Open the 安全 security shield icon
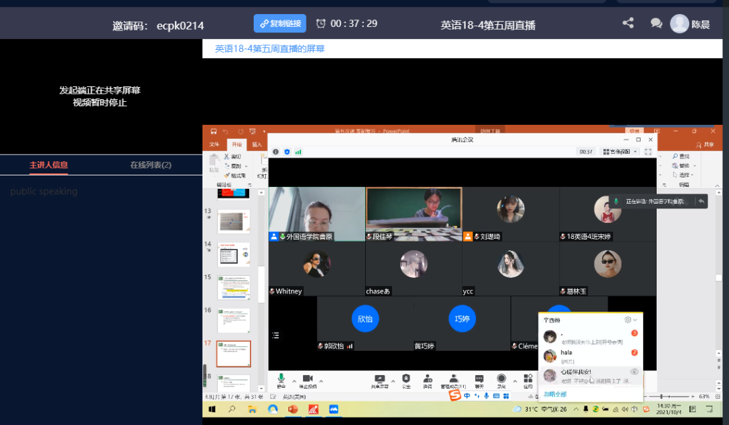The width and height of the screenshot is (729, 425). click(x=406, y=379)
